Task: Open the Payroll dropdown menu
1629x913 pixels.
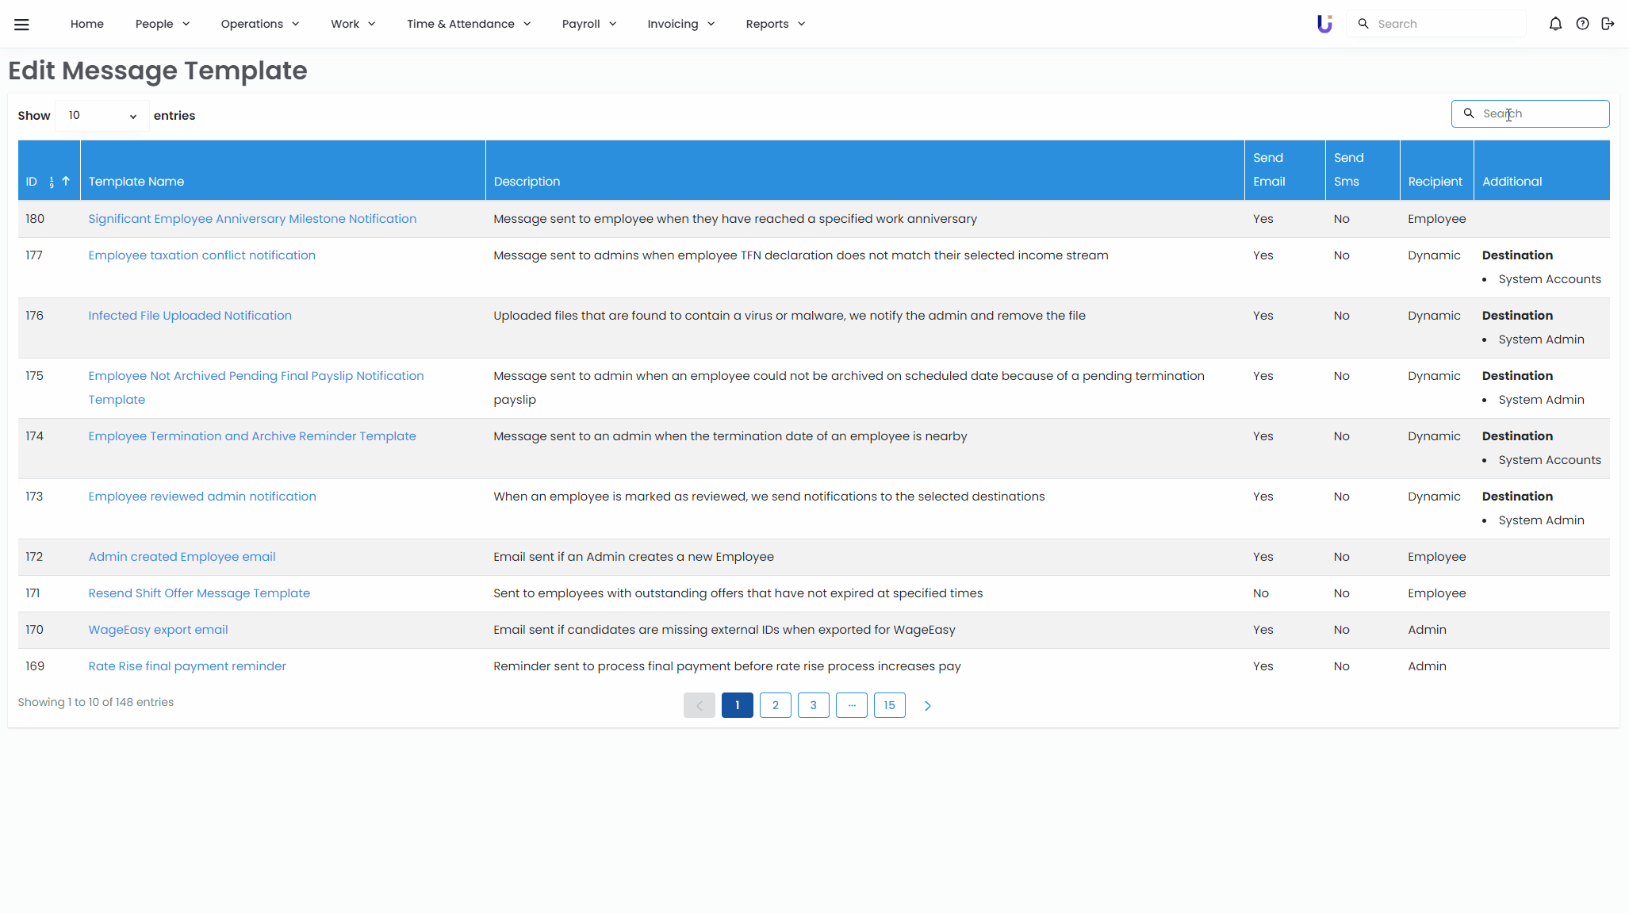Action: 588,24
